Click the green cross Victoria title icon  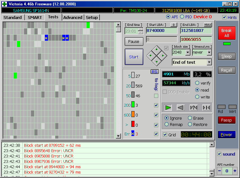[x=4, y=4]
